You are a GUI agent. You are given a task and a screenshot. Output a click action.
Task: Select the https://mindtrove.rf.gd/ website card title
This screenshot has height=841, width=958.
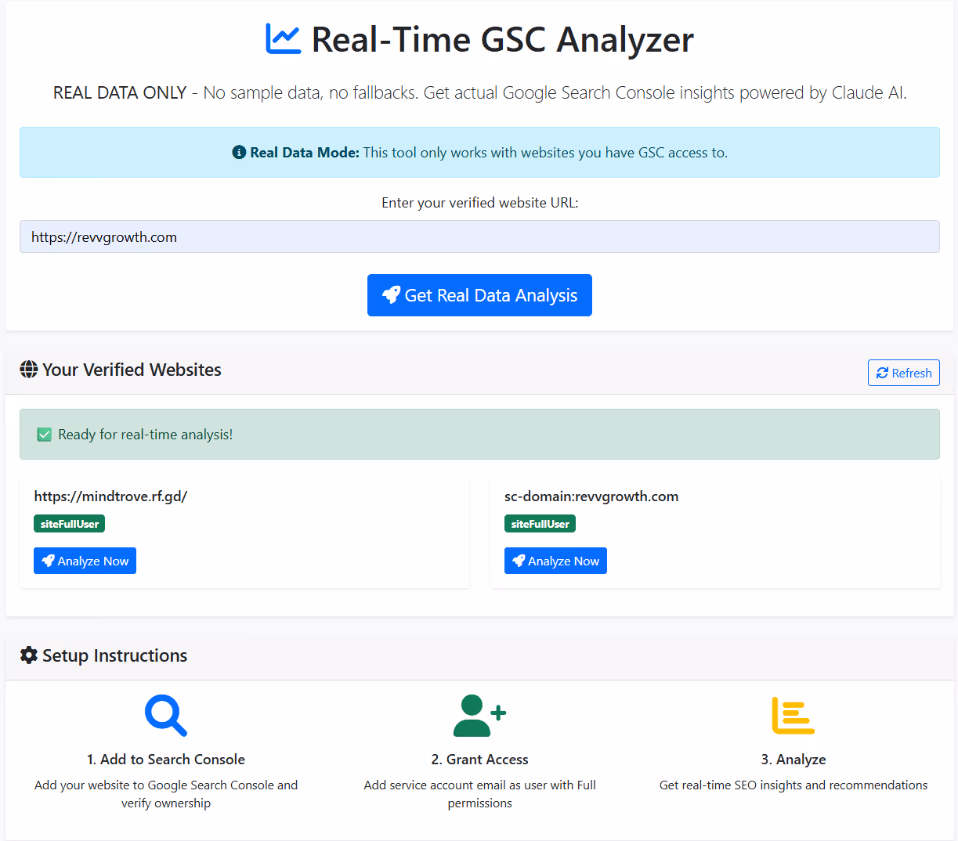110,496
